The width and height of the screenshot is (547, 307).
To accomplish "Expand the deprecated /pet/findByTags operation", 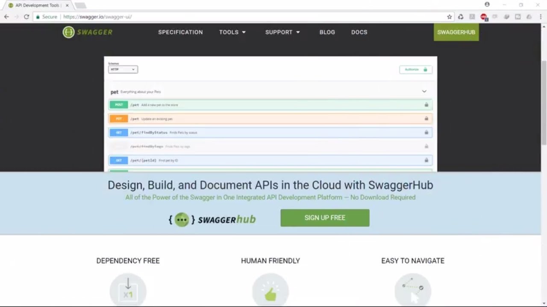I will 271,146.
